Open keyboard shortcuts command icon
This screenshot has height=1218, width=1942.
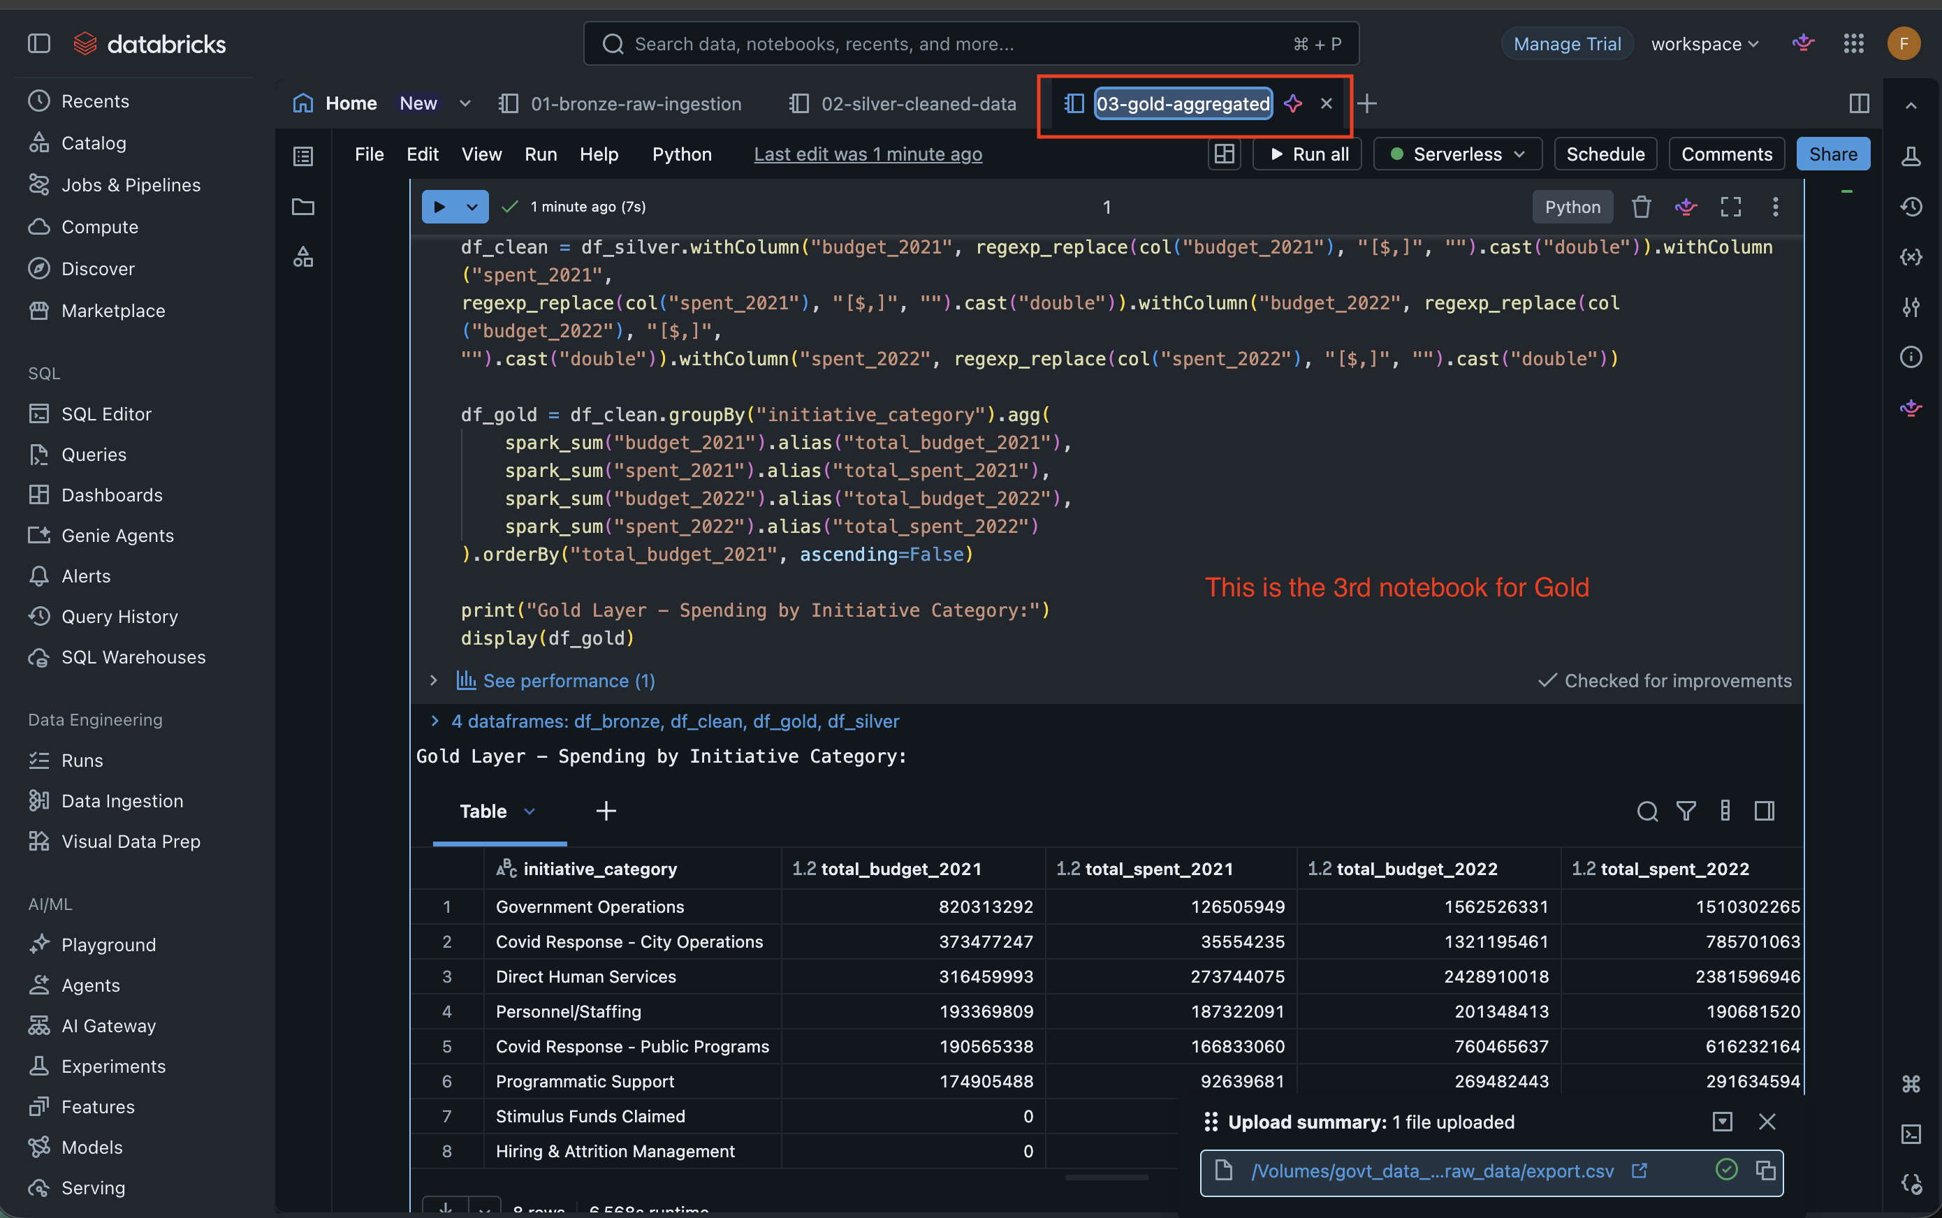coord(1911,1085)
